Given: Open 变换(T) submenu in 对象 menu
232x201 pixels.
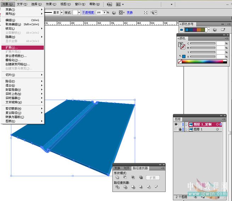Looking at the screenshot, I should [x=23, y=10].
